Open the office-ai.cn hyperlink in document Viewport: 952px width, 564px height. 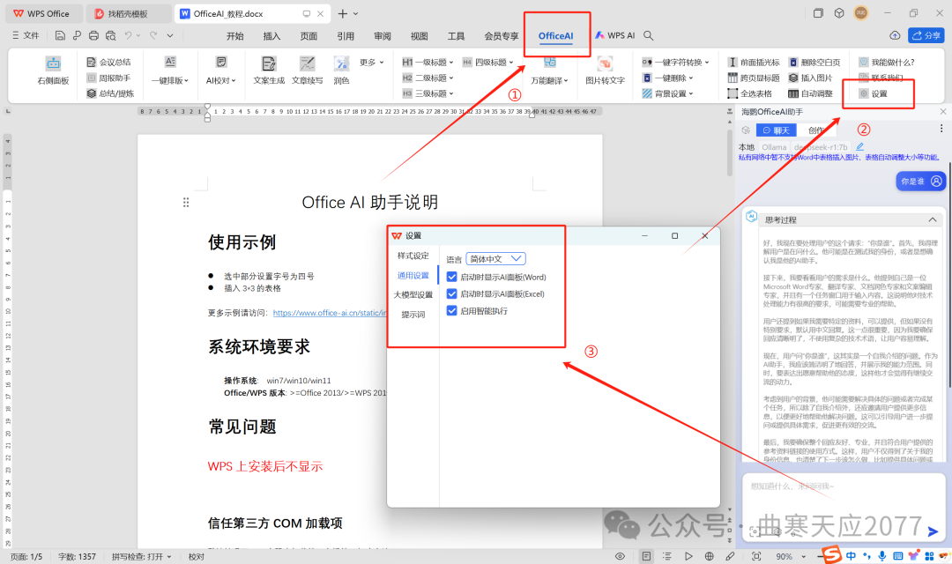[x=330, y=313]
